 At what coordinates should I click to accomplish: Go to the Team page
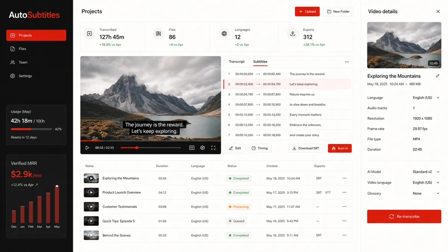[x=36, y=62]
